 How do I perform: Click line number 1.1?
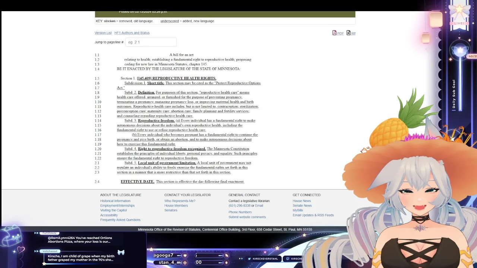[97, 55]
